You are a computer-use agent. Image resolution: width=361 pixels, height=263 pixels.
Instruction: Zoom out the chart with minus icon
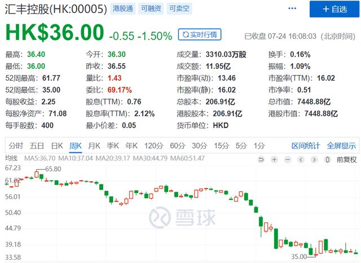click(288, 159)
